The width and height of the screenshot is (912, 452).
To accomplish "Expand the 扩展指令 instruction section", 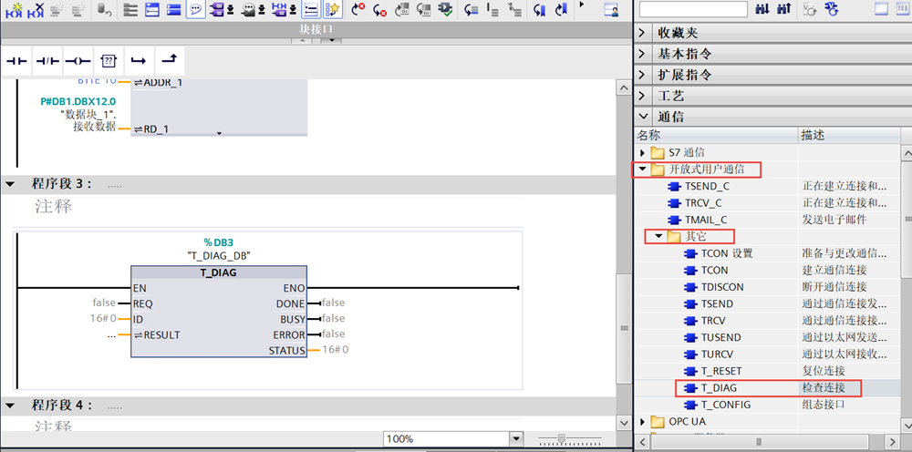I will (x=643, y=75).
